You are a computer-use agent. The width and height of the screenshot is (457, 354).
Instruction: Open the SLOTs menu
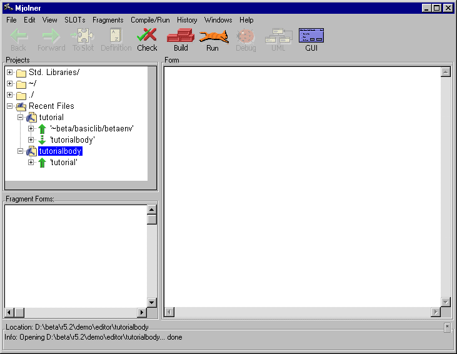[75, 20]
